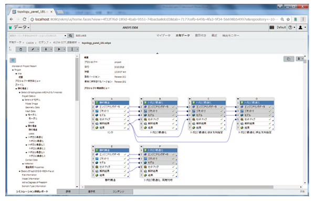Open system F header dropdown arrow

[141, 146]
